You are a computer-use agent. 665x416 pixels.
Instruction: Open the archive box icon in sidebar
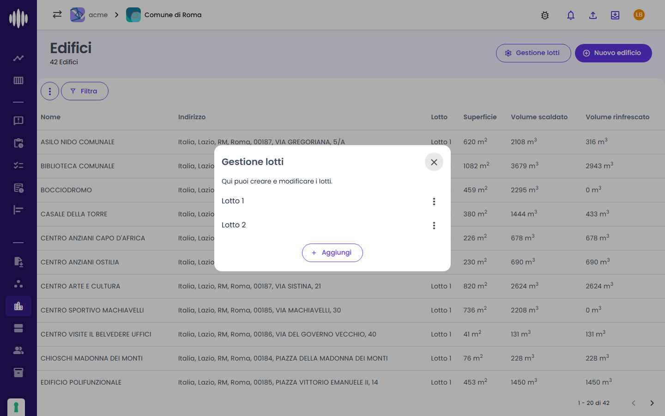tap(18, 373)
